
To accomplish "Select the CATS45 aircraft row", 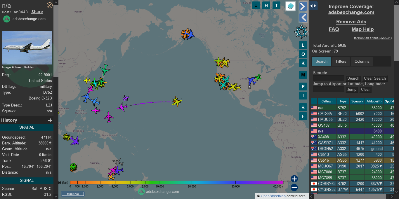I will tap(353, 114).
